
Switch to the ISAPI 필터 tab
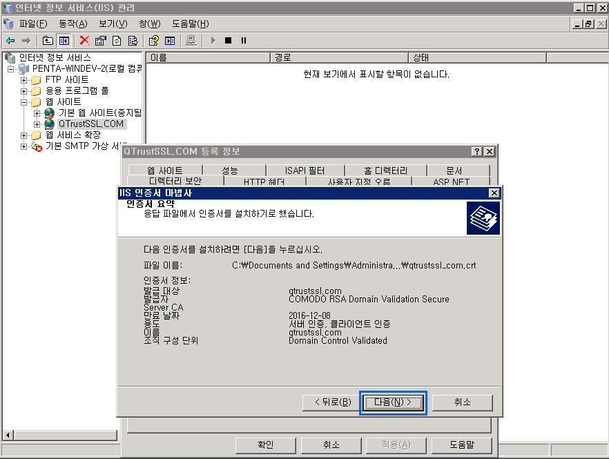(x=305, y=170)
